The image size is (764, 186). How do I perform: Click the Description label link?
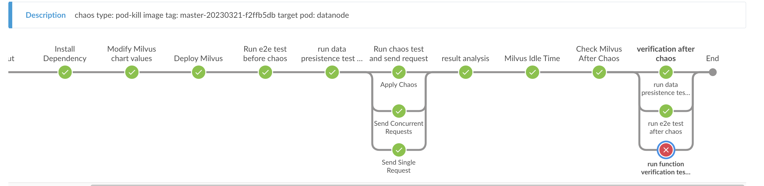tap(46, 15)
